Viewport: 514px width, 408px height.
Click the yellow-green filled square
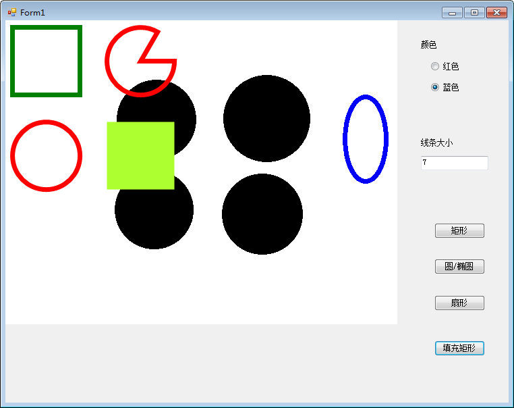click(140, 155)
